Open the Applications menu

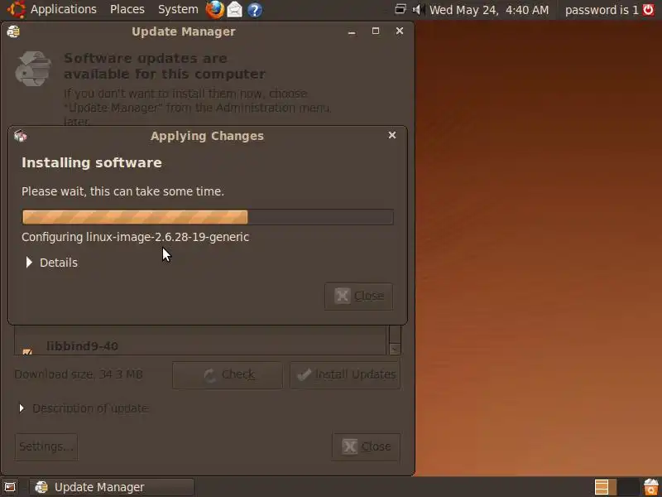pos(64,9)
